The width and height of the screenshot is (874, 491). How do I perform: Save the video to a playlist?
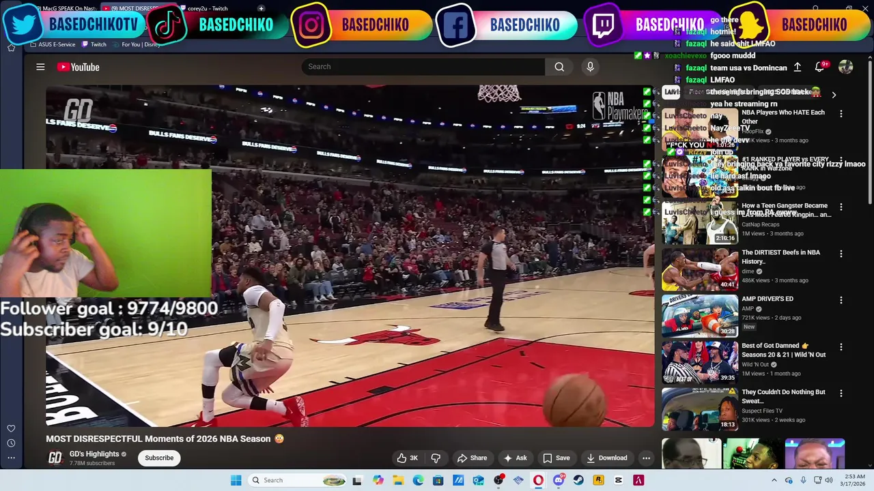556,458
